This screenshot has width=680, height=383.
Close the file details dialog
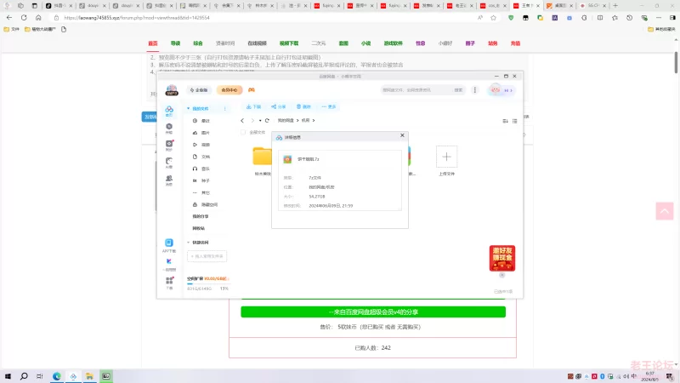(x=402, y=135)
